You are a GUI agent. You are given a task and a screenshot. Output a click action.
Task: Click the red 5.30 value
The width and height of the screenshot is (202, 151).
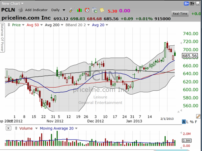112,11
